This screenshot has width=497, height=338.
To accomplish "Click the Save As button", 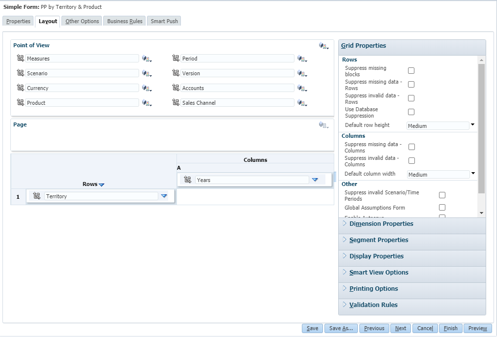I will 341,328.
